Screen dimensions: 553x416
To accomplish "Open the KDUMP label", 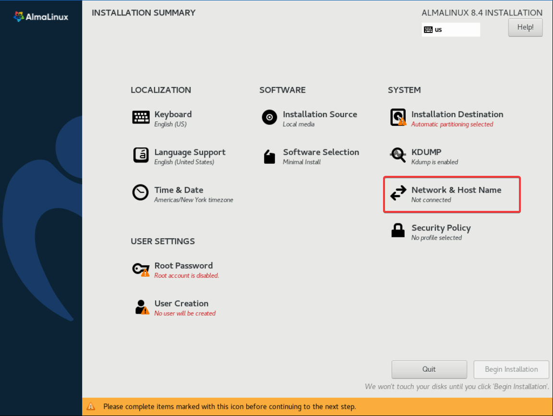I will 426,152.
